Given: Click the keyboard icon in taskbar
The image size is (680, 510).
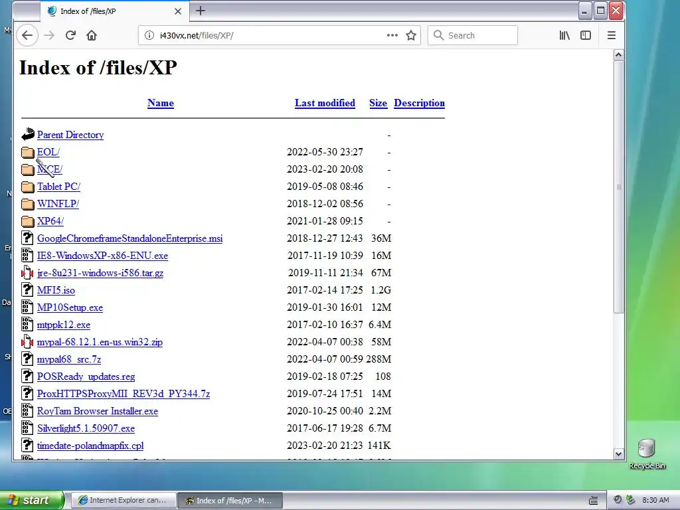Looking at the screenshot, I should click(x=593, y=501).
